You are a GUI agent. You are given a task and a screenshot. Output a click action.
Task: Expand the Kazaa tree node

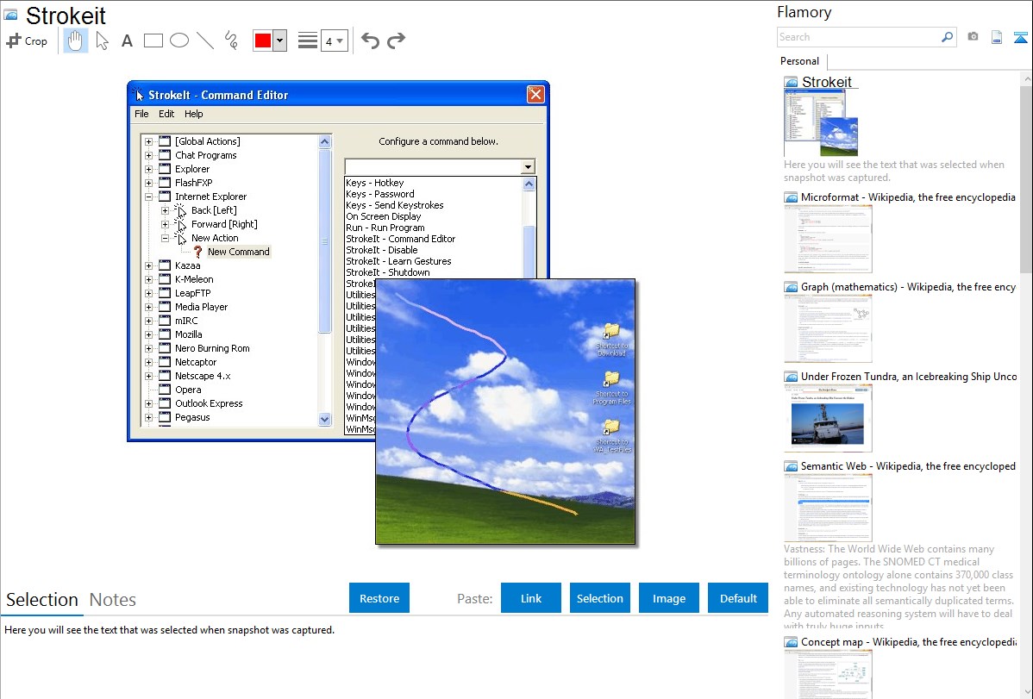(x=149, y=266)
